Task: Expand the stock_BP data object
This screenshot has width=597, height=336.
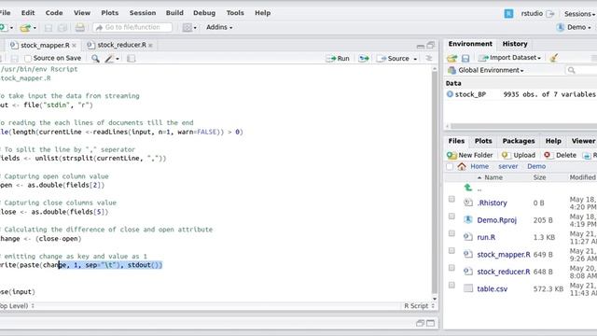Action: pos(450,94)
